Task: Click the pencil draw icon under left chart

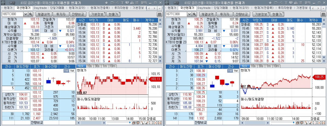Action: (x=147, y=123)
